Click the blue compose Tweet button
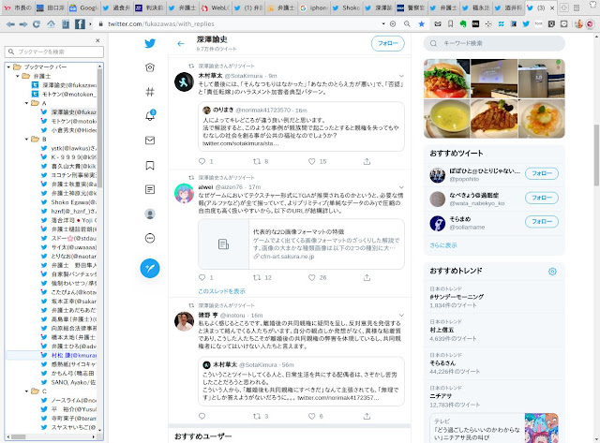This screenshot has height=443, width=600. [x=150, y=268]
